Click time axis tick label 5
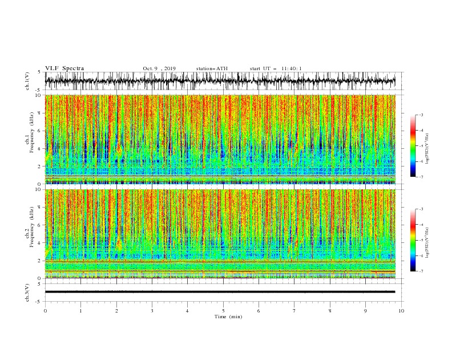The width and height of the screenshot is (452, 349). (x=223, y=311)
